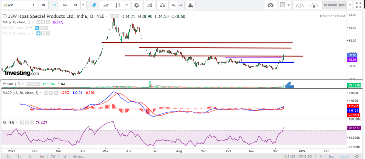The height and width of the screenshot is (159, 365).
Task: Take a chart snapshot with camera icon
Action: pos(270,5)
